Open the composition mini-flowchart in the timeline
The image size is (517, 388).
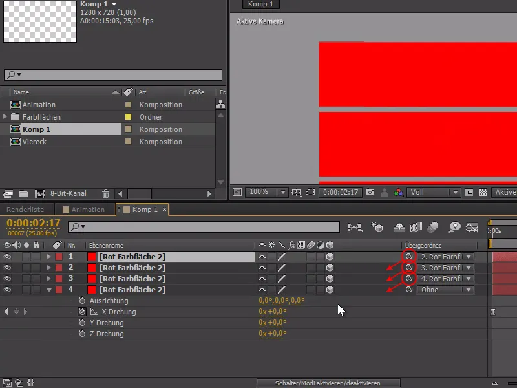(x=355, y=227)
